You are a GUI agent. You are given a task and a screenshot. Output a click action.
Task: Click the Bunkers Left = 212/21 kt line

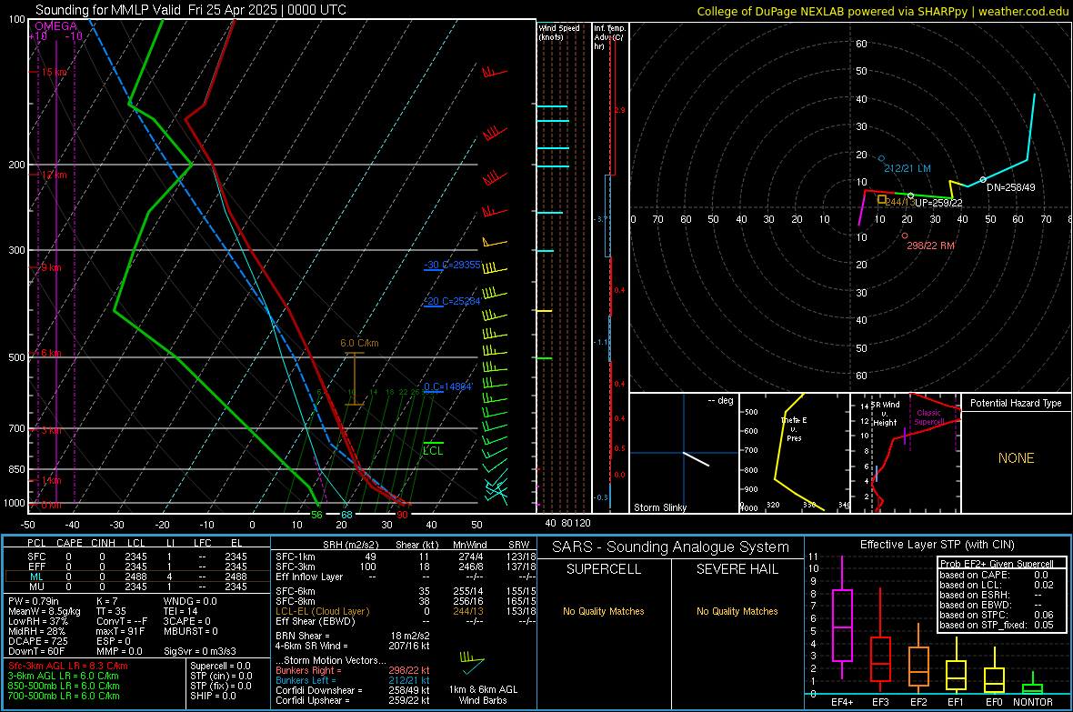pos(353,680)
